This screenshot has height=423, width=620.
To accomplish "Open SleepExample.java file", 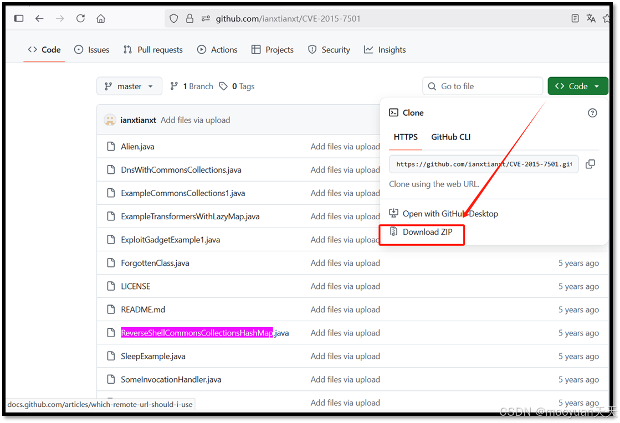I will [x=153, y=356].
